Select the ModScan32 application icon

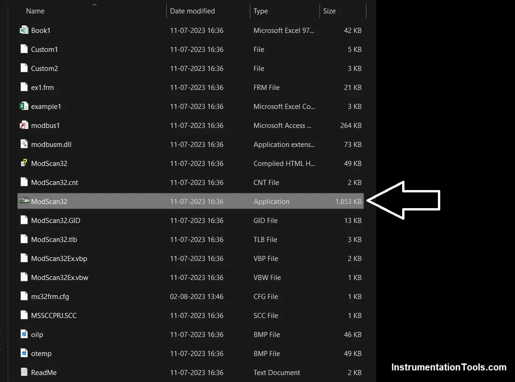24,201
